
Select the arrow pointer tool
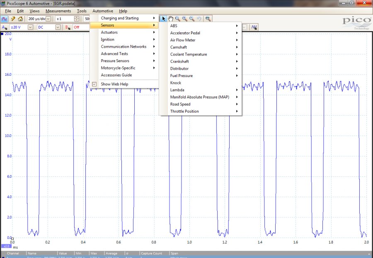(163, 19)
